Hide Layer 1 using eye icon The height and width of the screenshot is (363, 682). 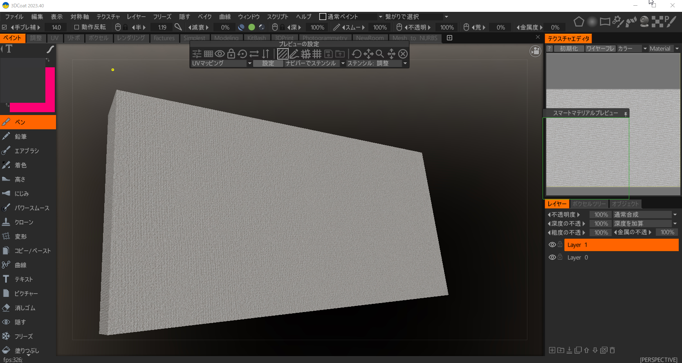tap(552, 245)
